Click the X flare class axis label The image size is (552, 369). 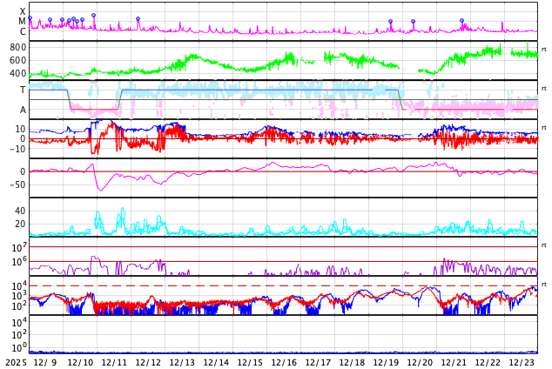[23, 12]
